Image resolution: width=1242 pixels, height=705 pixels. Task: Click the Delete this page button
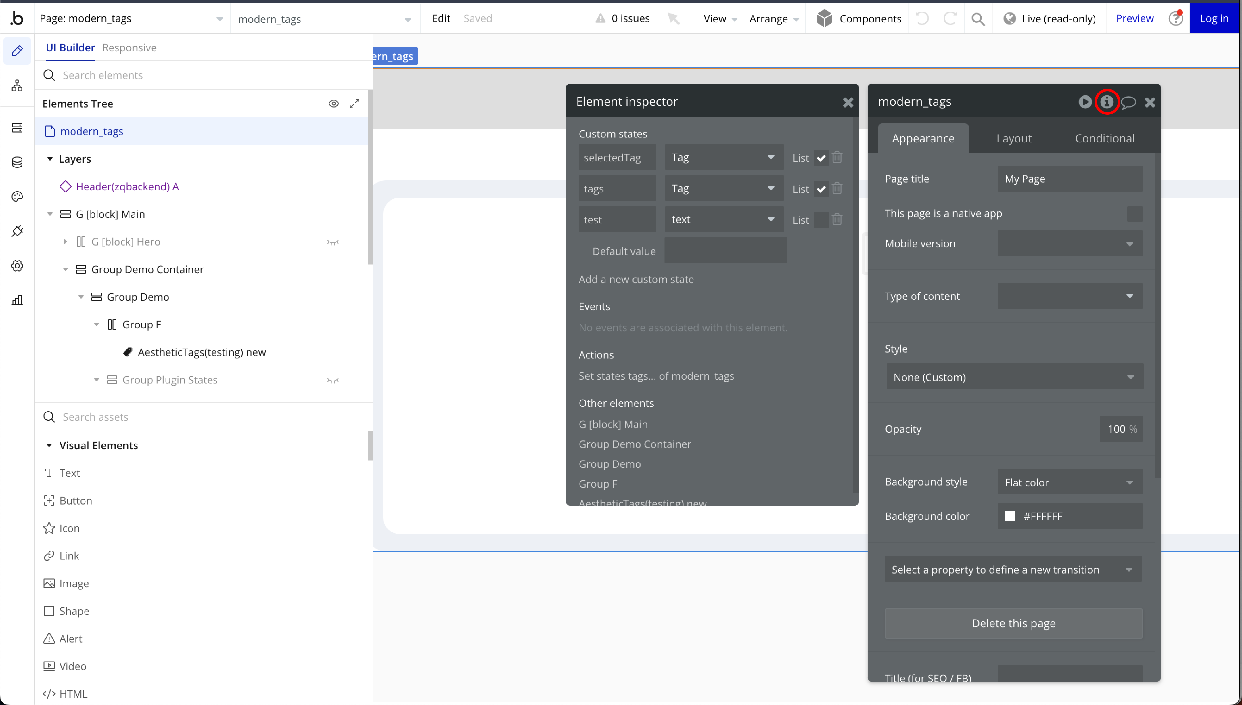tap(1013, 623)
